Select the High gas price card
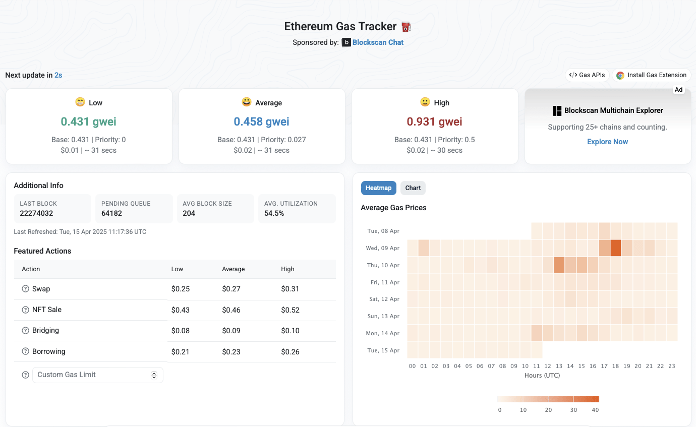The image size is (696, 427). [x=435, y=126]
